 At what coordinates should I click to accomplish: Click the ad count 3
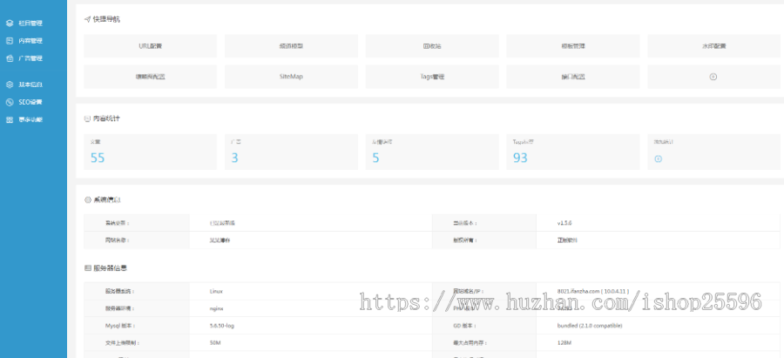coord(234,158)
